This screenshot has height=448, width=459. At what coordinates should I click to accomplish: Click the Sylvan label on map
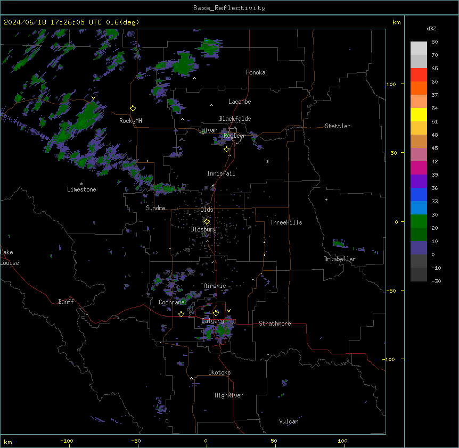coord(208,130)
